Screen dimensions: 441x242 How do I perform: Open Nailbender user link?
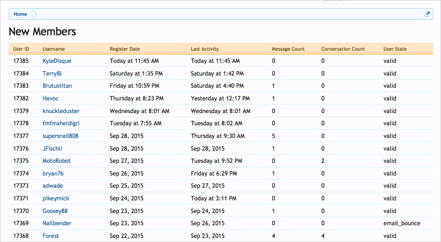click(57, 223)
